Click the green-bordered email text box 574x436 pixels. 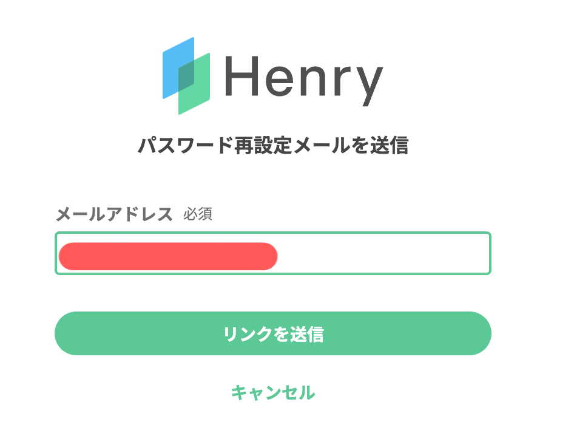(272, 253)
